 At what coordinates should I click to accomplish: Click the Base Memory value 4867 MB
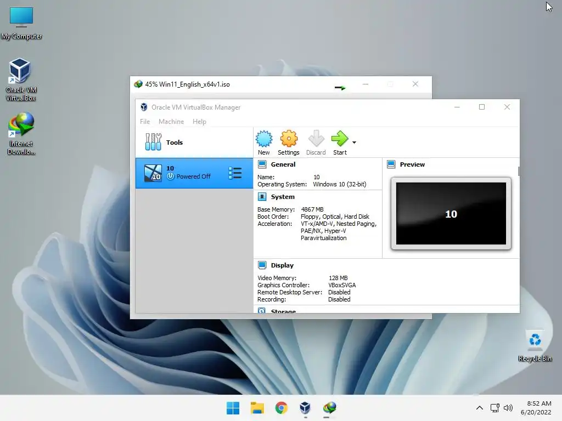click(312, 209)
